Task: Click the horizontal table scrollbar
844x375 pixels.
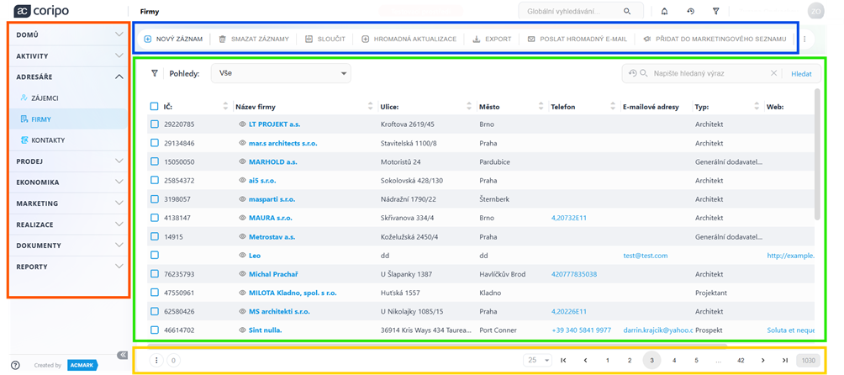Action: pos(436,346)
